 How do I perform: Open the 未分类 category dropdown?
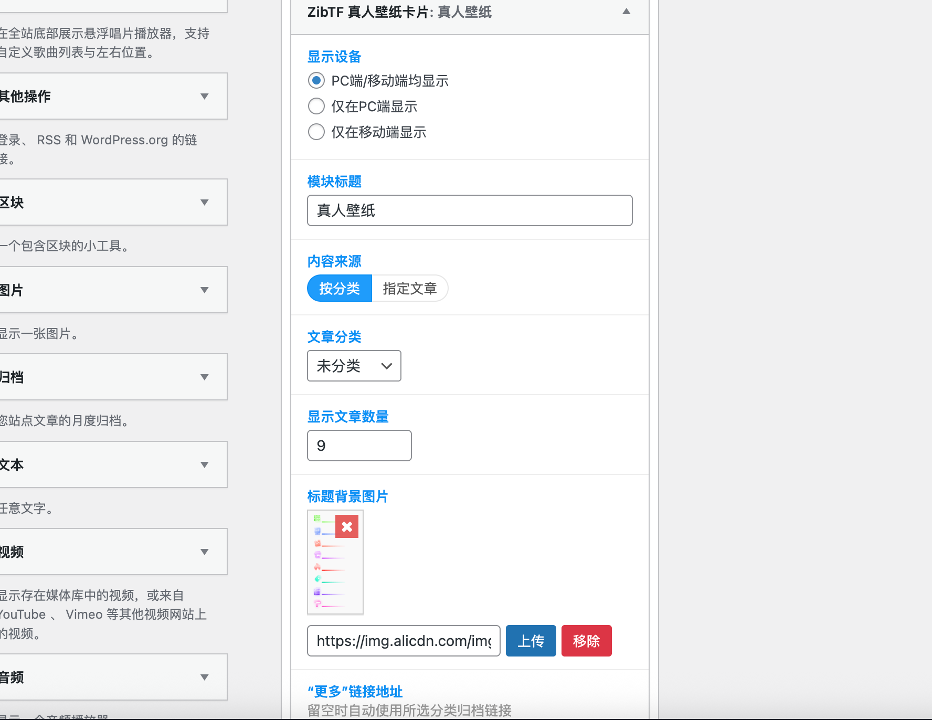[x=354, y=366]
